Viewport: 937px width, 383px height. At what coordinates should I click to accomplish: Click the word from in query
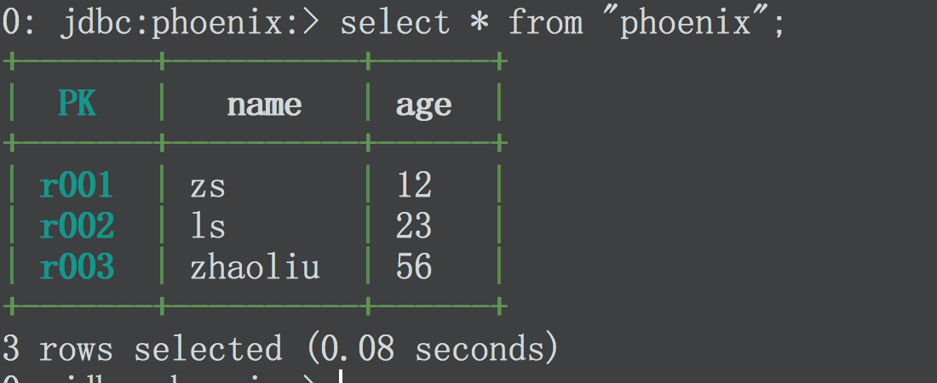545,23
